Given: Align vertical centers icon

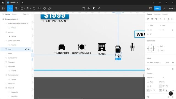Looking at the screenshot, I should tap(164, 19).
